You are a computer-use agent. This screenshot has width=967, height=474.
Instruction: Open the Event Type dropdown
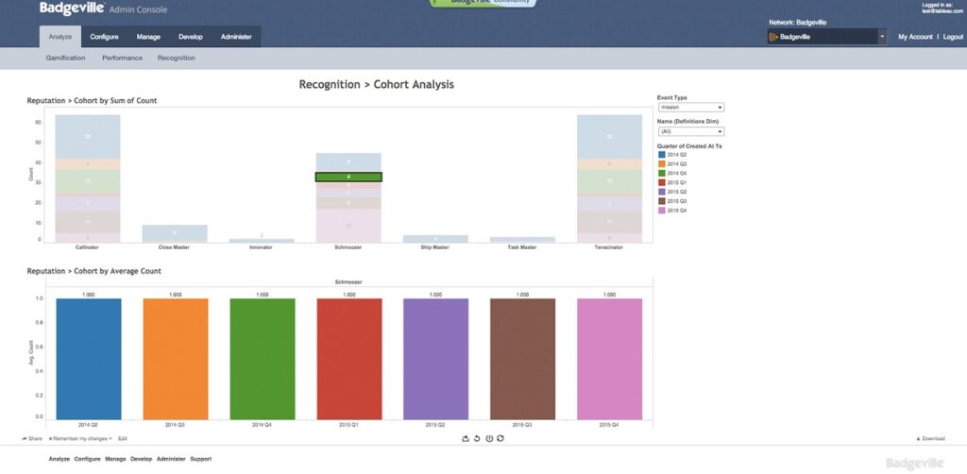tap(690, 108)
